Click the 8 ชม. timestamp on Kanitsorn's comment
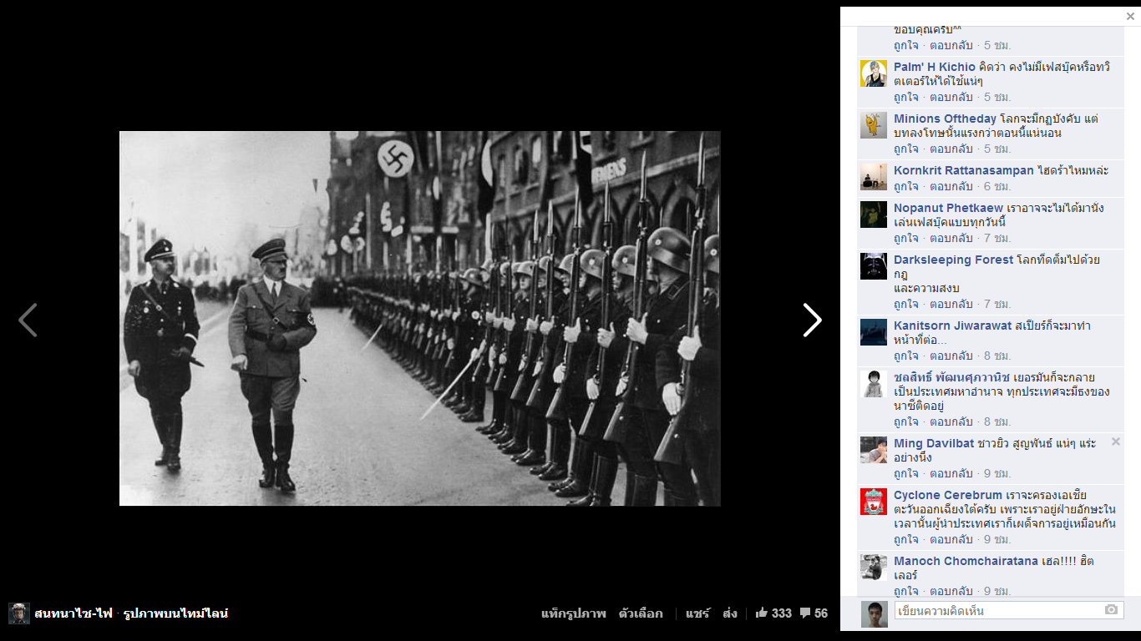The image size is (1141, 641). (x=997, y=356)
